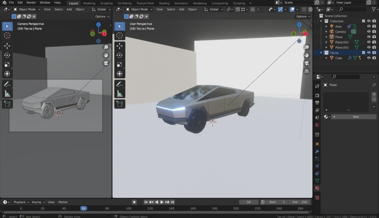Hide the Cube object via eye icon
This screenshot has width=379, height=218.
(369, 58)
